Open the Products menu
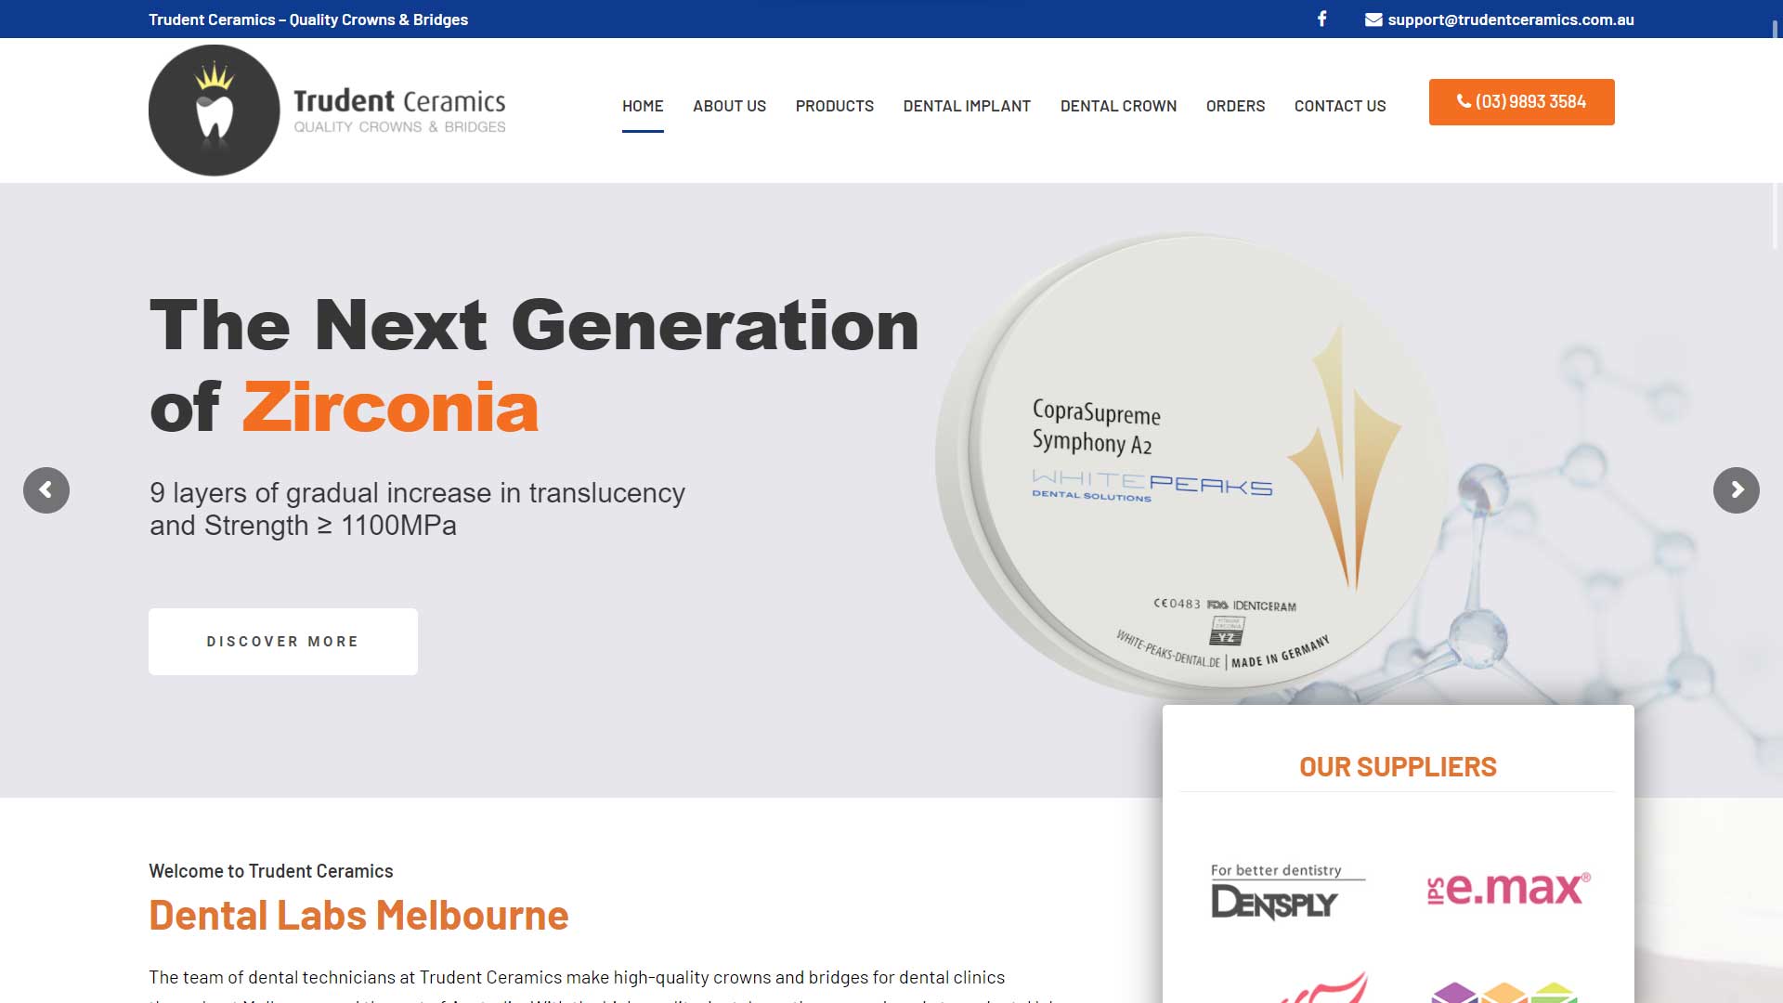 coord(834,106)
